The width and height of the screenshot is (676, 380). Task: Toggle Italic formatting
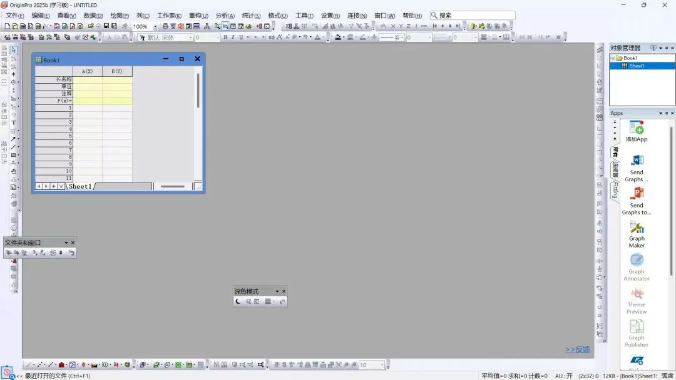coord(233,37)
